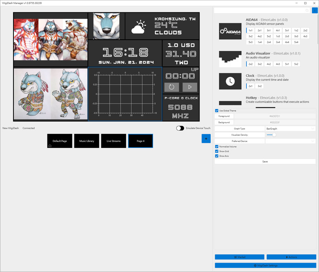This screenshot has width=319, height=272.
Task: Choose AIDA64 size 4x4
Action: (287, 42)
